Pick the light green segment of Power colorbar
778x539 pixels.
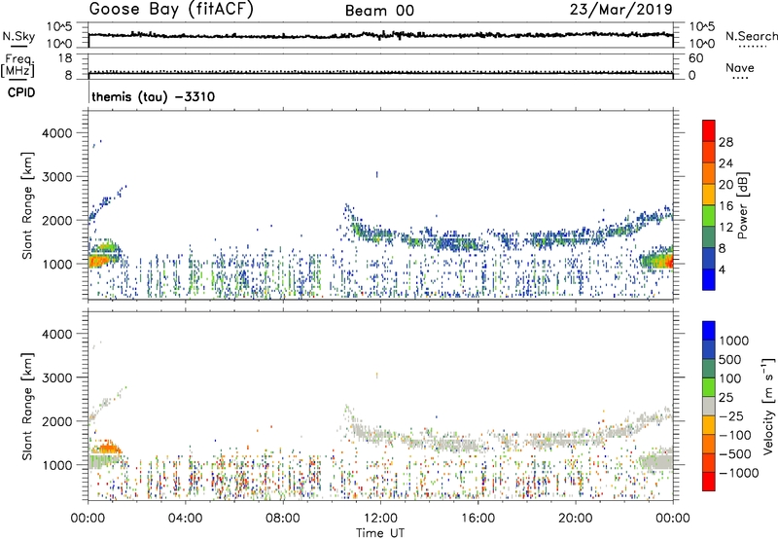709,216
